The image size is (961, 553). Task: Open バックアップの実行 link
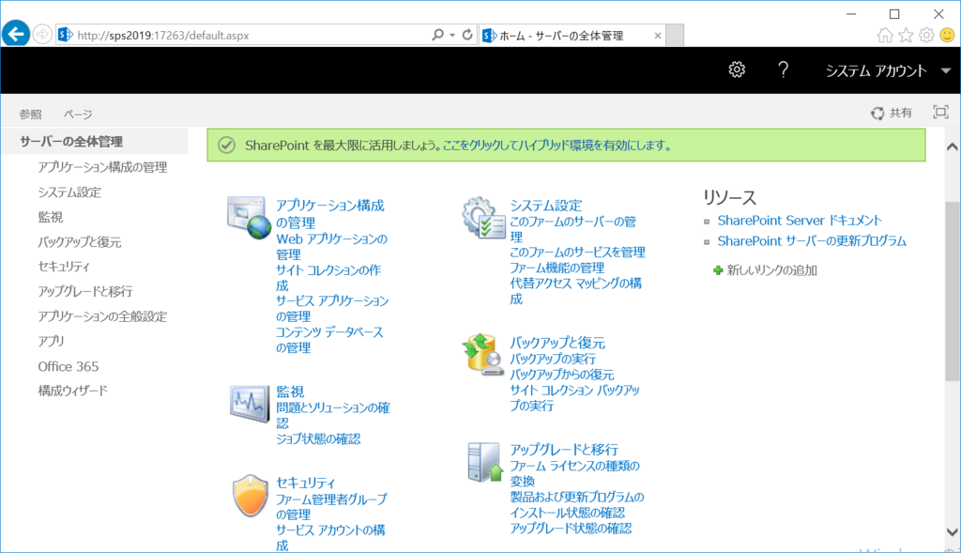pos(553,359)
